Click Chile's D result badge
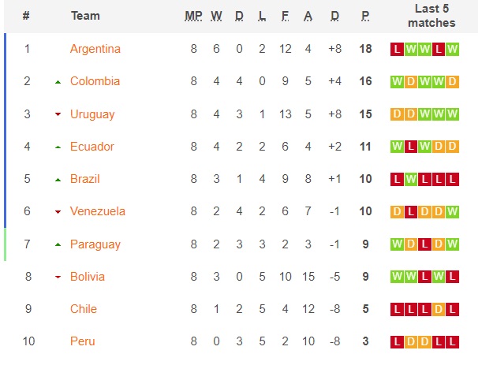This screenshot has width=478, height=380. coord(439,309)
